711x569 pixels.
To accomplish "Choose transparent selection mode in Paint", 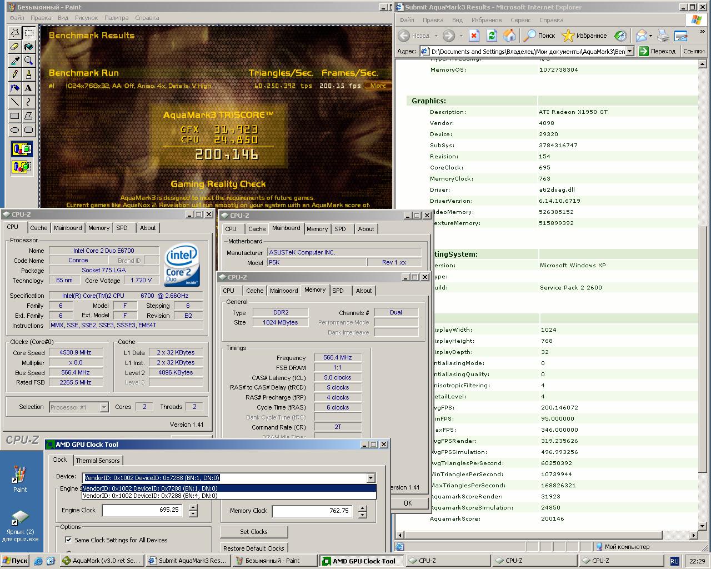I will click(22, 167).
